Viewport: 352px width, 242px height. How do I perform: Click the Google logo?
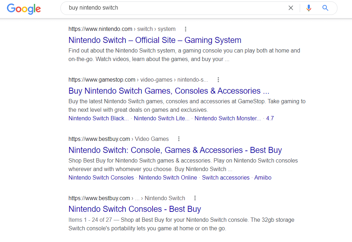tap(24, 8)
